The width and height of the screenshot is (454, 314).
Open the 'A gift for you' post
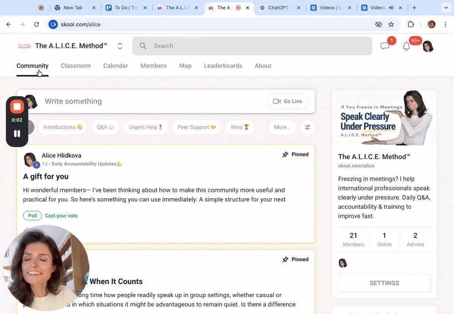click(x=46, y=176)
